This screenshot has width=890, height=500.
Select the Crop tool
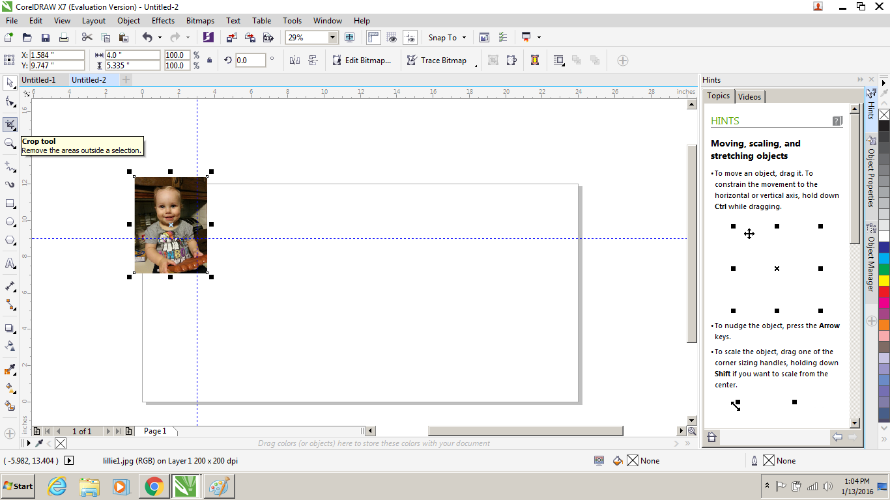(x=10, y=124)
